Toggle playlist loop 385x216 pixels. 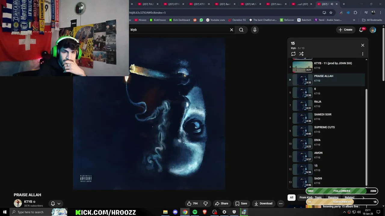click(293, 54)
